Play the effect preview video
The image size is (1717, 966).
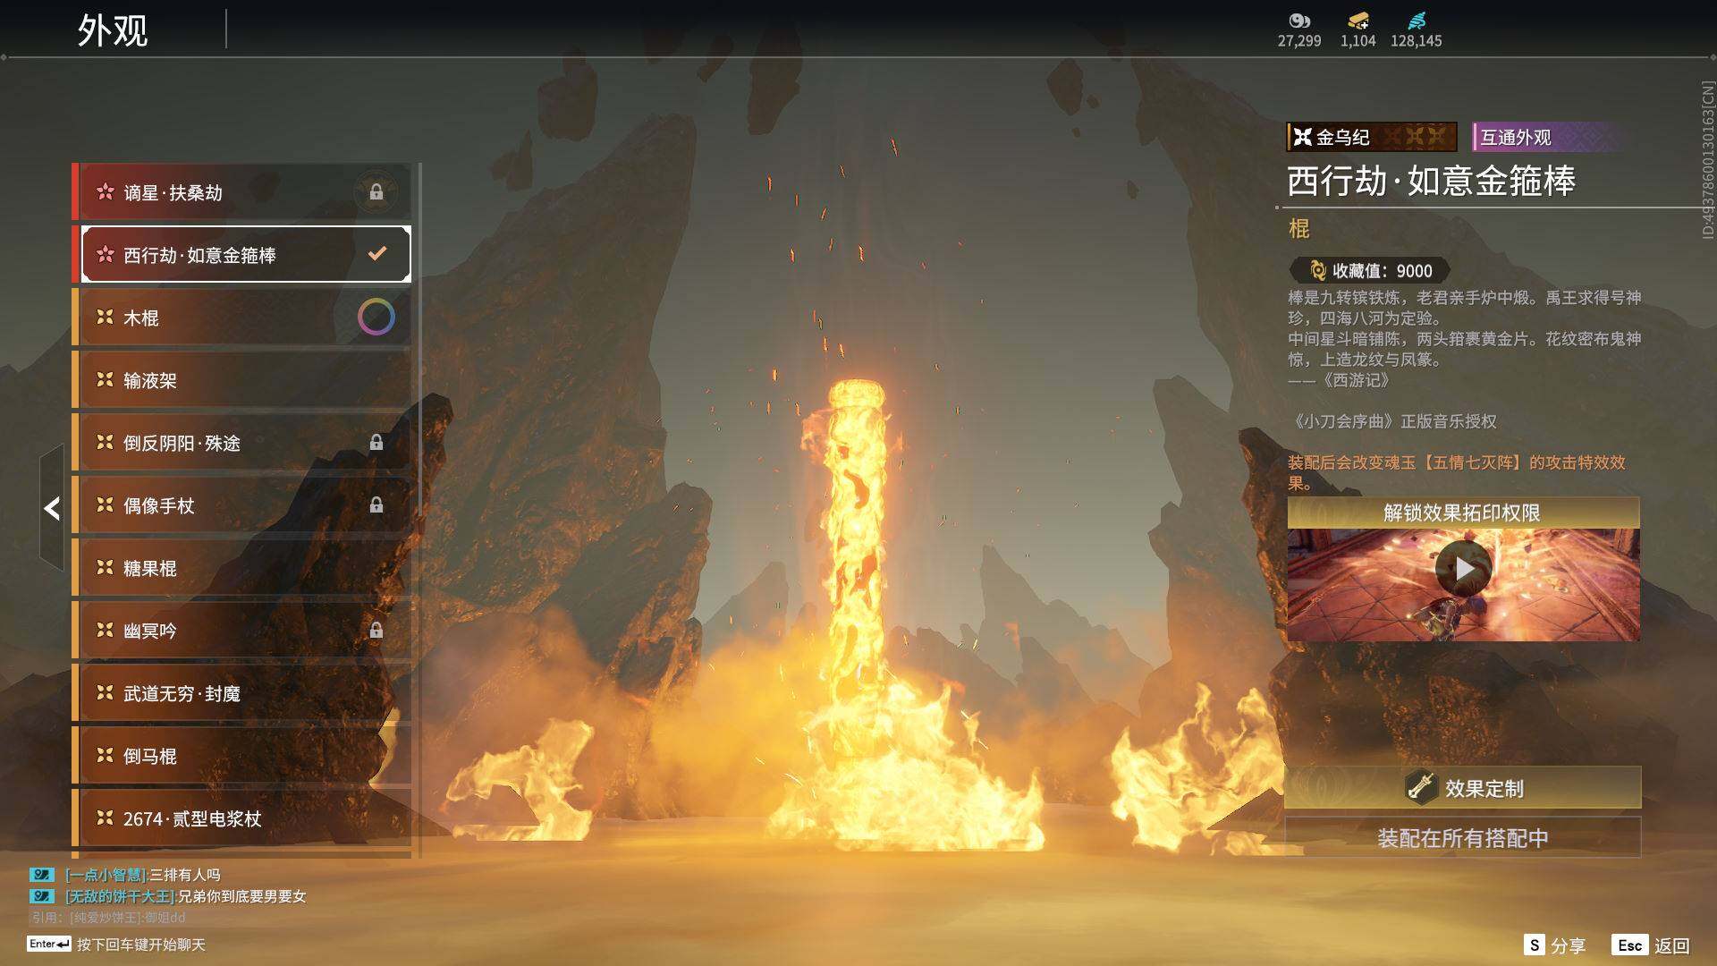pyautogui.click(x=1463, y=569)
